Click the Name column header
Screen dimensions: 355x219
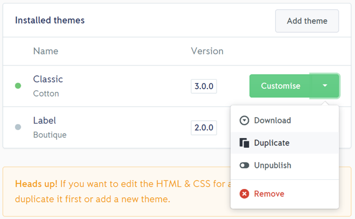[x=46, y=51]
